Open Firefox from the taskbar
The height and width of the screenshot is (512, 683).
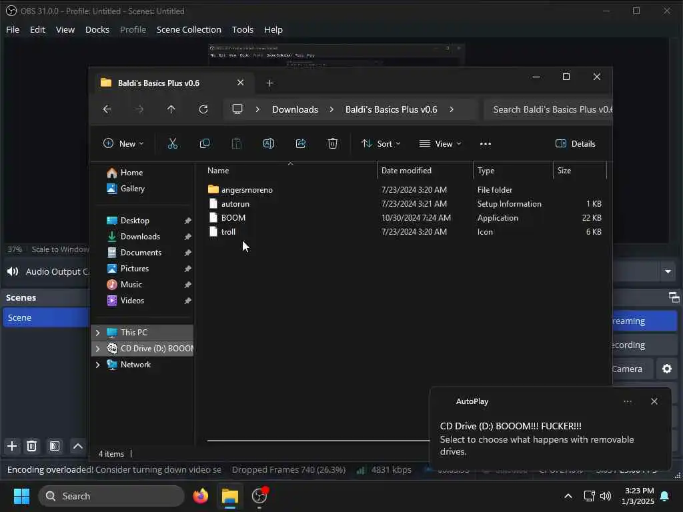201,496
